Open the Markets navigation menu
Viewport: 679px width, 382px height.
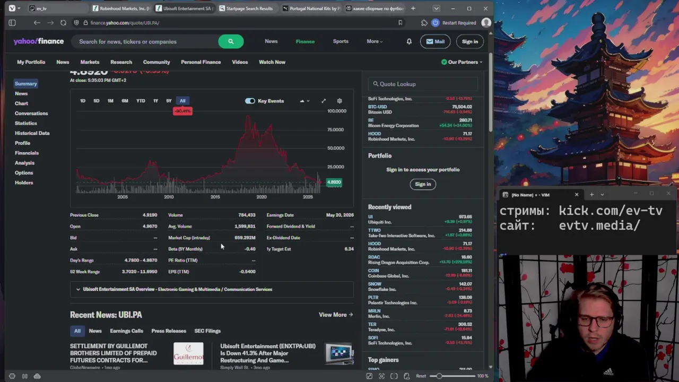90,62
